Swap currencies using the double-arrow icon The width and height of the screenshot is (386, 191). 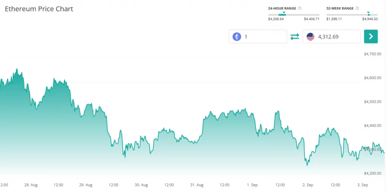295,37
